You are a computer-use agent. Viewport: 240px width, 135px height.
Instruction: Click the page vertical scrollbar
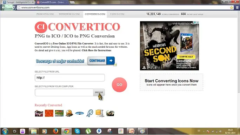pyautogui.click(x=239, y=52)
